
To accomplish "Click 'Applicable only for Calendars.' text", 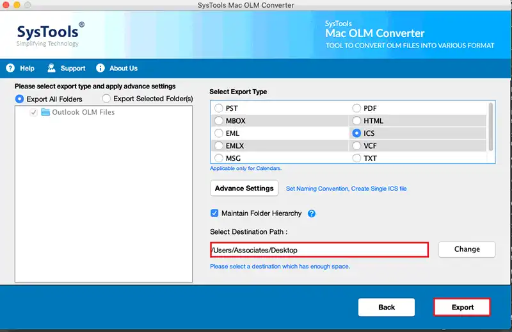I will (x=246, y=169).
